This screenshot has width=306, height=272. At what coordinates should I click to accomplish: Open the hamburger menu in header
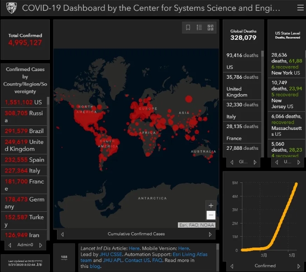300,8
